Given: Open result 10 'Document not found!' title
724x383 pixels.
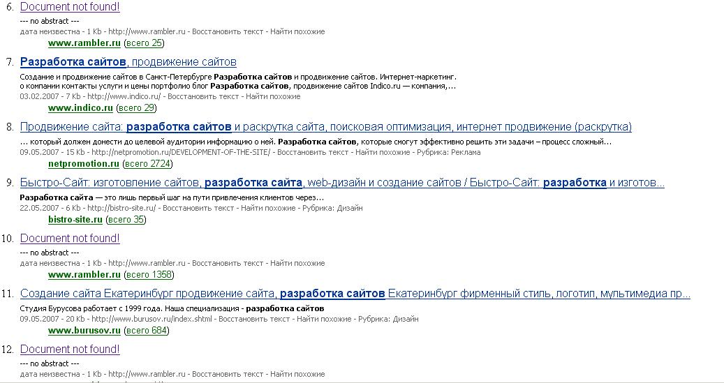Looking at the screenshot, I should pyautogui.click(x=71, y=239).
